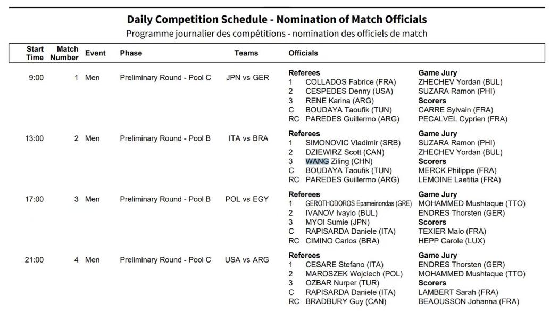Click the 9:00 start time
550x311 pixels.
[36, 78]
